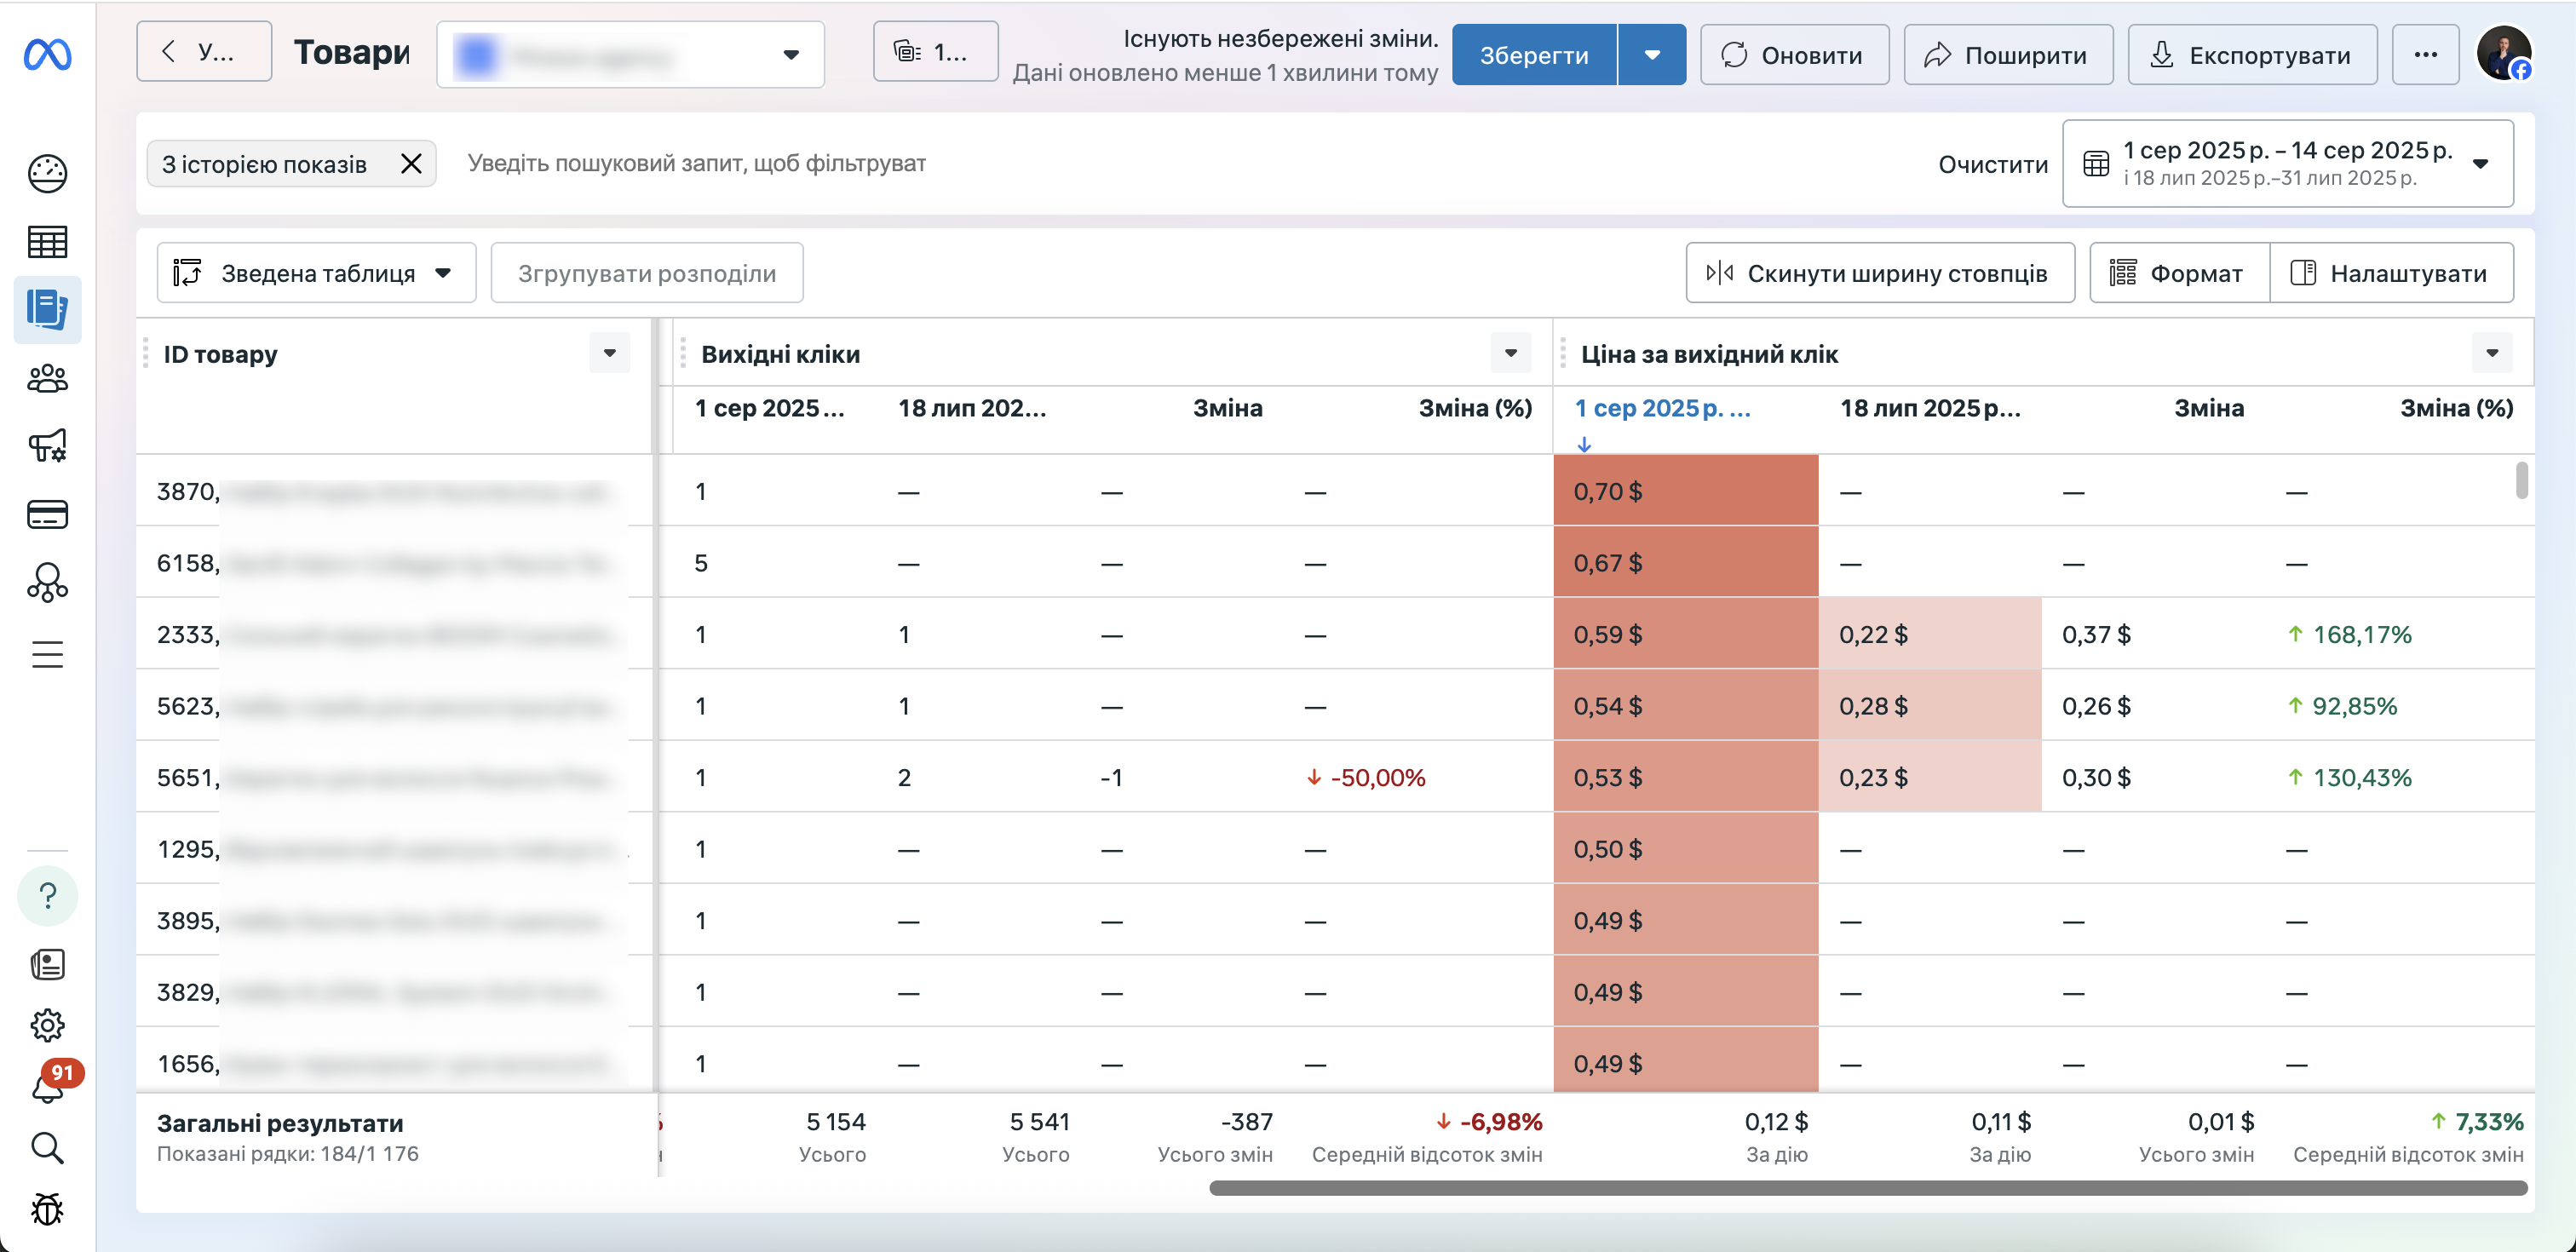Click the Оновити refresh button

click(x=1794, y=55)
